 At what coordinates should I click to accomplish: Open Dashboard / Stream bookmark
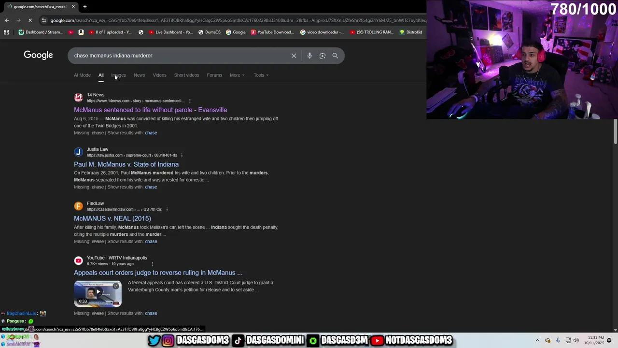pos(41,32)
